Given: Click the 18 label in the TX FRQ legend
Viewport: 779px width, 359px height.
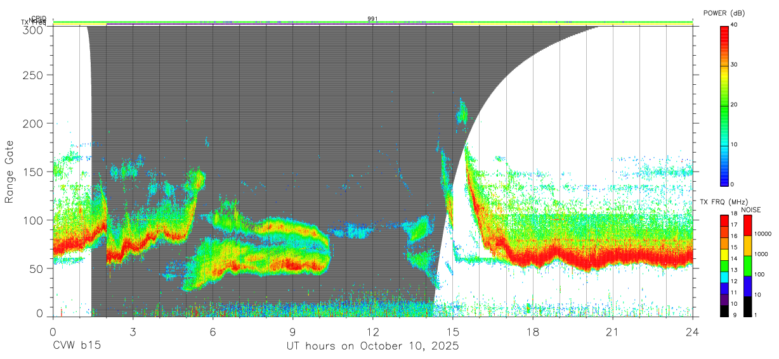Looking at the screenshot, I should [x=734, y=214].
